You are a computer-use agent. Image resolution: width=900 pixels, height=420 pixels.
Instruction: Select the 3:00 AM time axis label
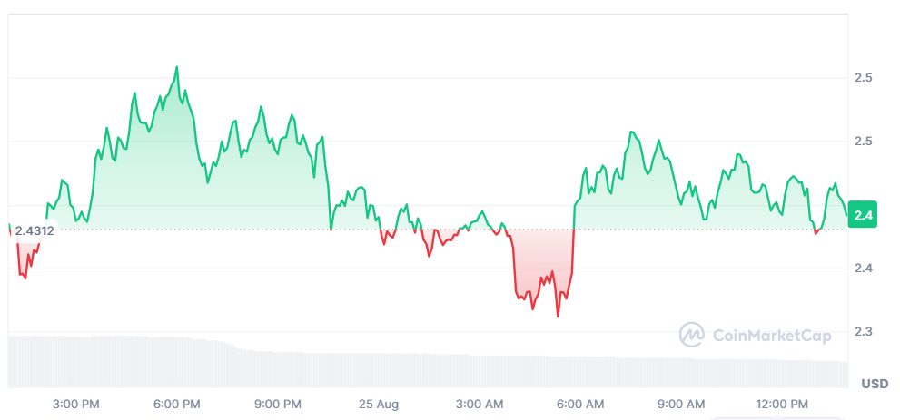pyautogui.click(x=481, y=405)
